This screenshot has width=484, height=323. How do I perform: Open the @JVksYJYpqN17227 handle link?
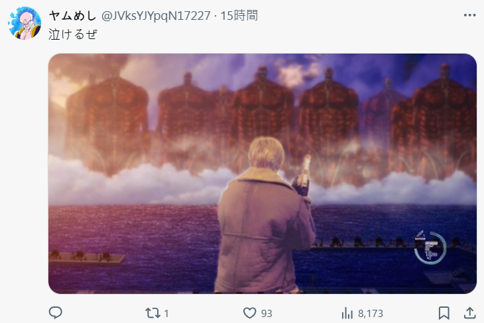click(x=156, y=16)
